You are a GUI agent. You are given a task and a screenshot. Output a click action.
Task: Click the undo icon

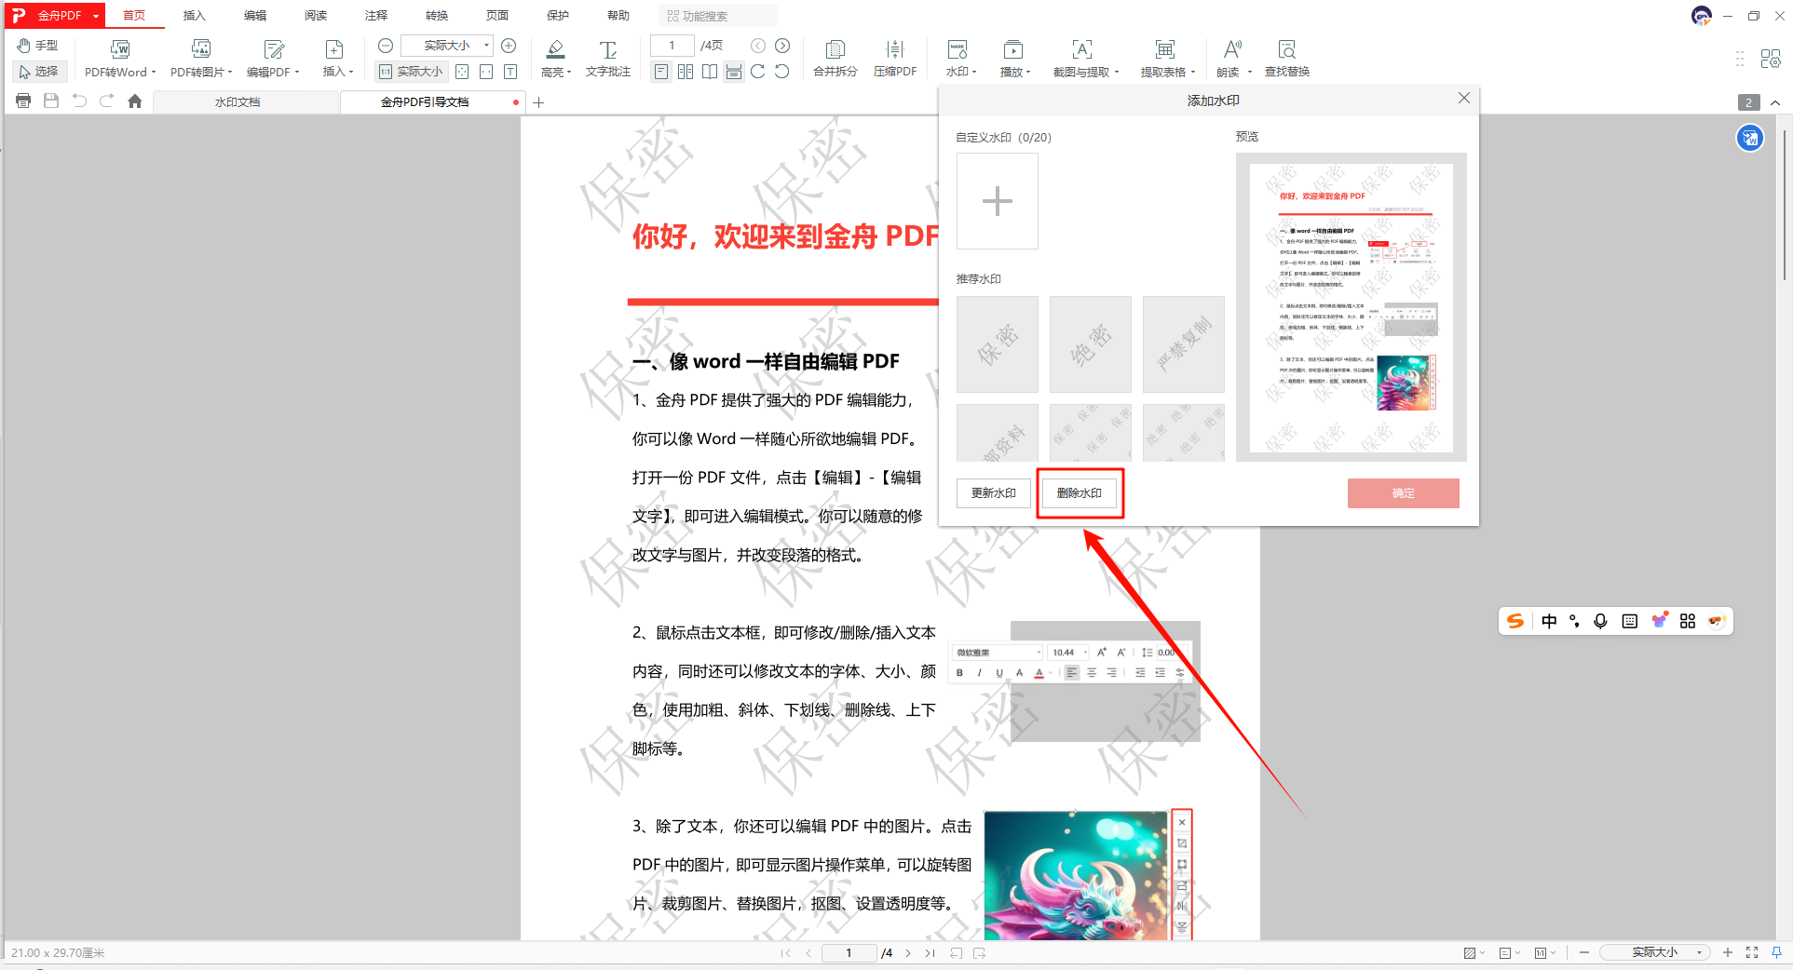(79, 101)
